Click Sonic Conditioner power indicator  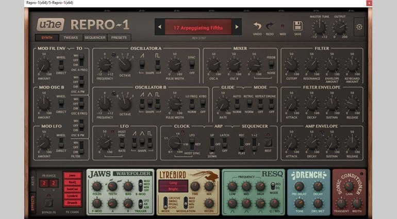[361, 174]
